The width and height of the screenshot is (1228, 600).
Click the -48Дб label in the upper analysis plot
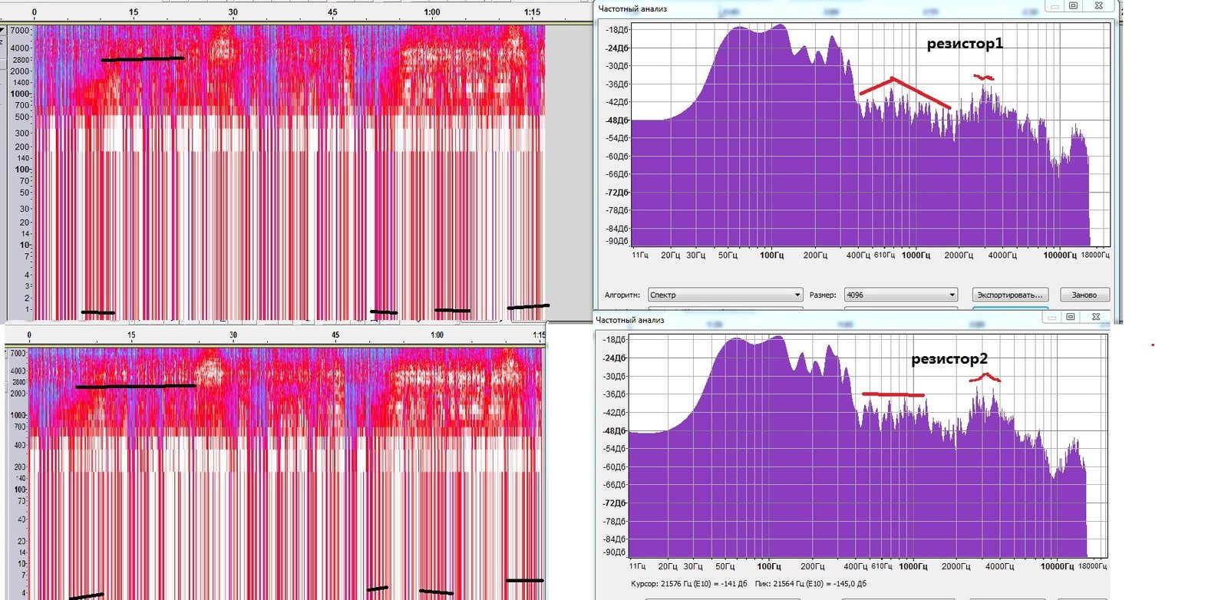(617, 120)
